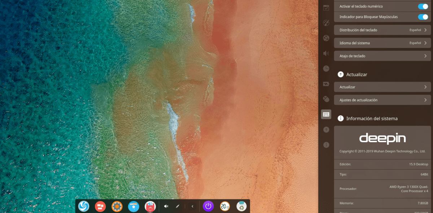Open Control Center gear icon in dock
Image resolution: width=433 pixels, height=213 pixels.
point(117,206)
